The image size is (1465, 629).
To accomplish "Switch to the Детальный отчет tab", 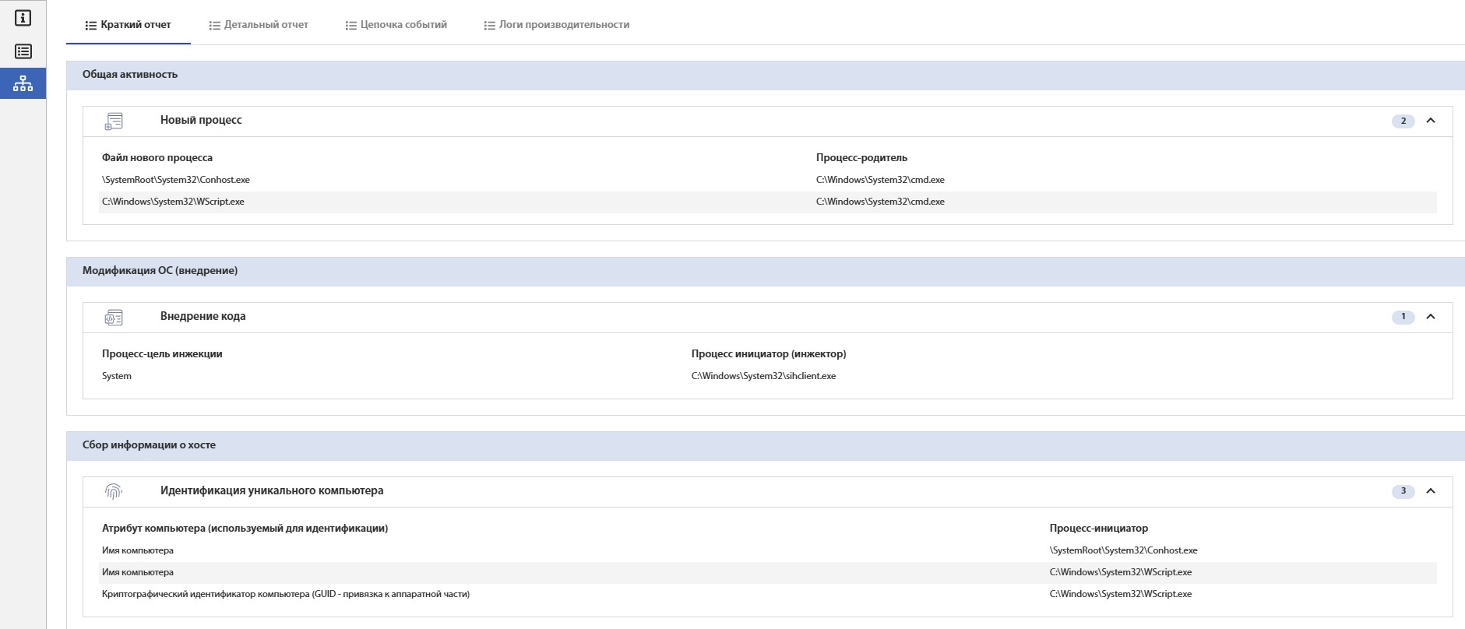I will point(259,25).
